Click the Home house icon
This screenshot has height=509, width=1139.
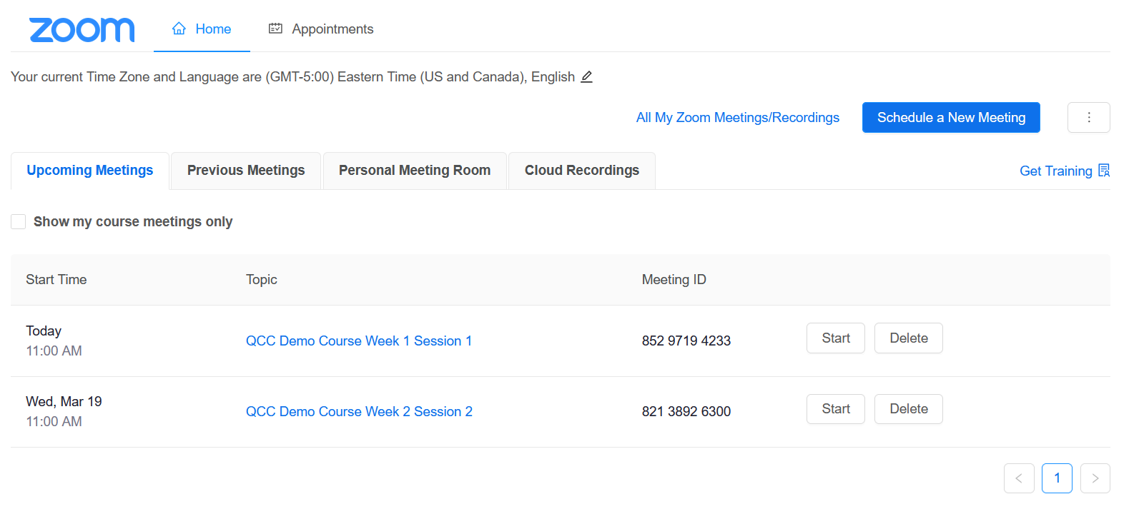tap(179, 29)
